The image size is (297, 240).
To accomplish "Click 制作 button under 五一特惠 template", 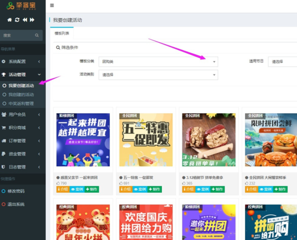I will [x=155, y=189].
